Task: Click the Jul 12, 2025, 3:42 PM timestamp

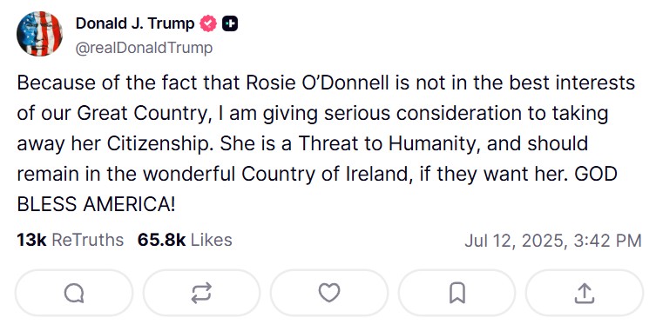Action: [552, 241]
